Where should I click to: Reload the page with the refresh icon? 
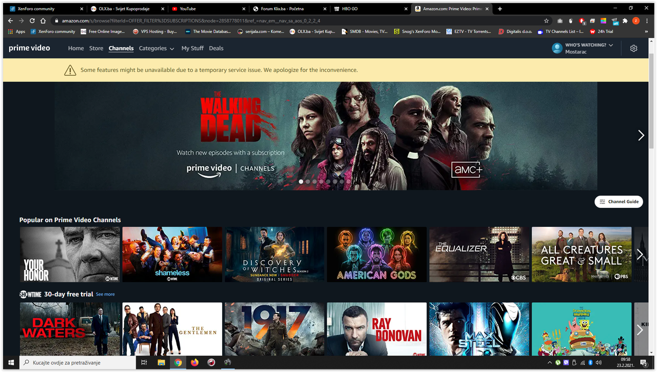(x=32, y=21)
